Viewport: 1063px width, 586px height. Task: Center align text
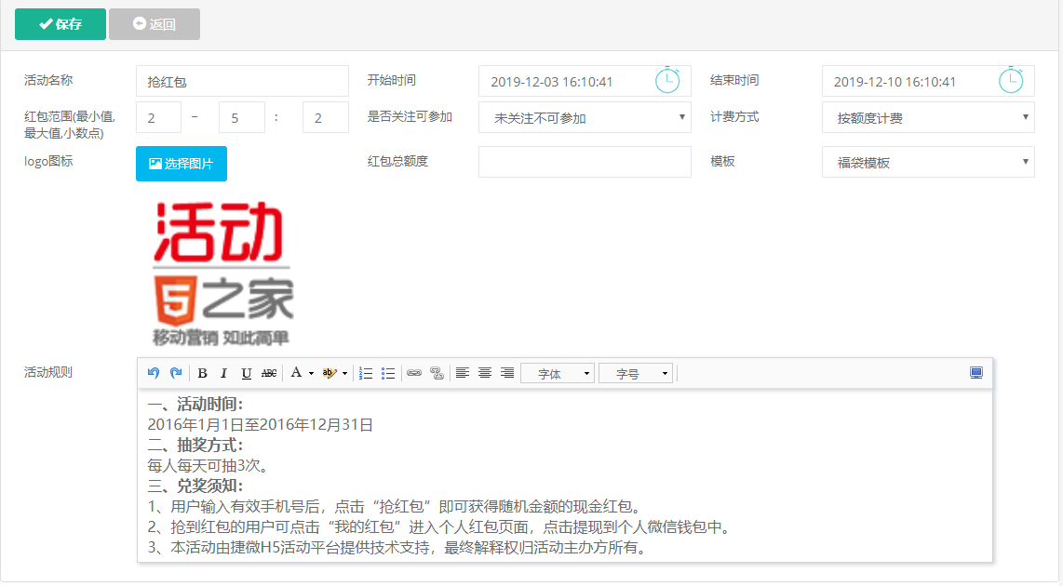(x=485, y=373)
